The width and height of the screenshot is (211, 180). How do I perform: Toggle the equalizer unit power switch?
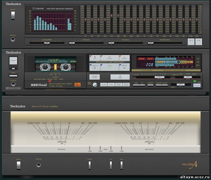coord(13,15)
